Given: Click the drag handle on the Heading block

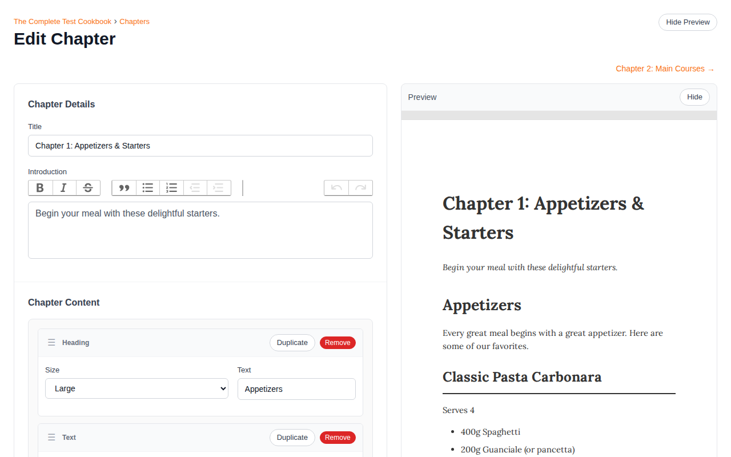Looking at the screenshot, I should [51, 342].
